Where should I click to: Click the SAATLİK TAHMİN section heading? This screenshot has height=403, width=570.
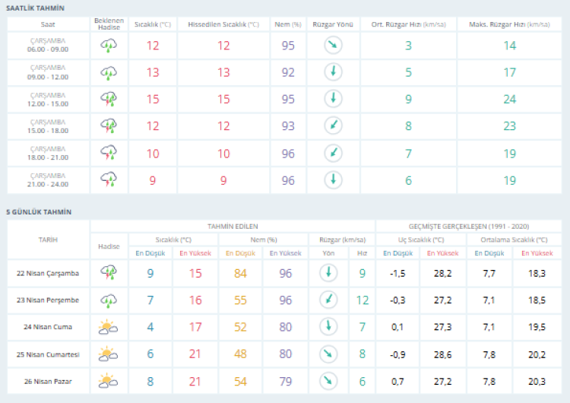35,8
